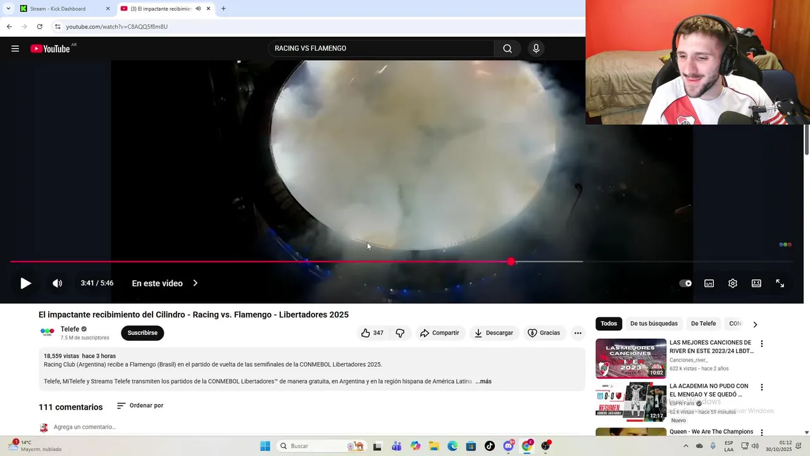The width and height of the screenshot is (810, 456).
Task: Open the YouTube hamburger guide menu
Action: tap(15, 49)
